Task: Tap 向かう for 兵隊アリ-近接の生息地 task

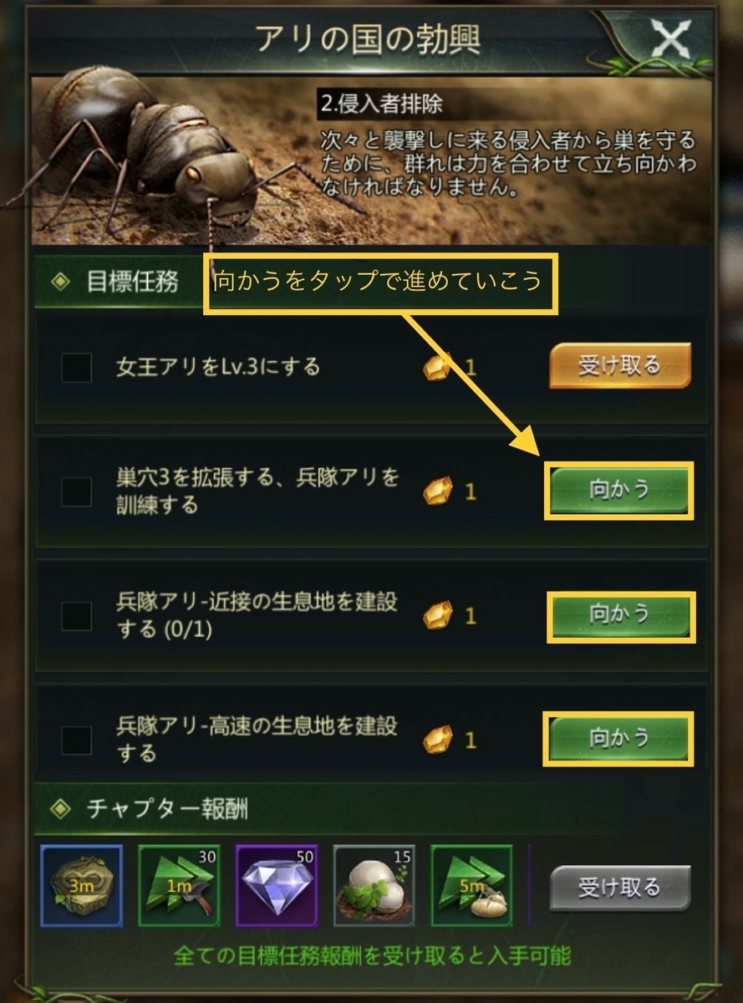Action: 620,616
